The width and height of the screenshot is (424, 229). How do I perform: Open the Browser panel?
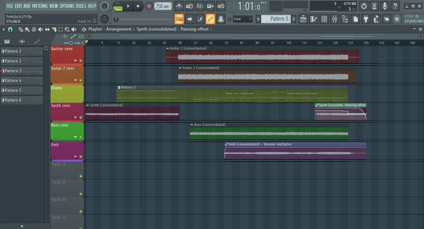[x=345, y=19]
